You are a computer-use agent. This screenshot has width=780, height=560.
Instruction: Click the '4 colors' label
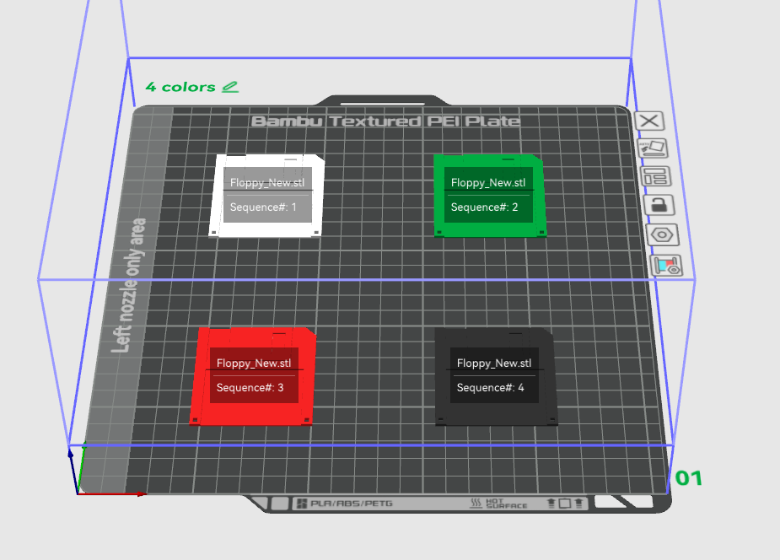[180, 87]
